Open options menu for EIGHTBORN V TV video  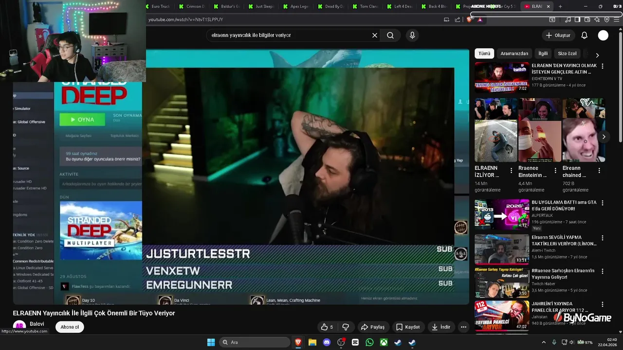[x=603, y=66]
